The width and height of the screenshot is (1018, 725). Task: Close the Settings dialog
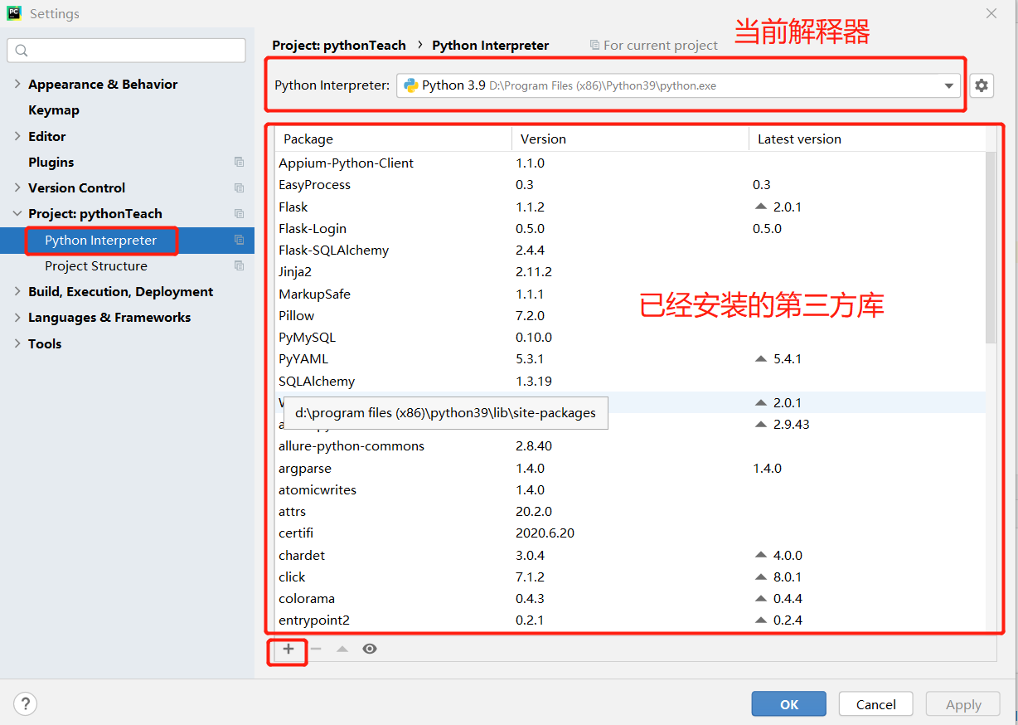pyautogui.click(x=991, y=13)
